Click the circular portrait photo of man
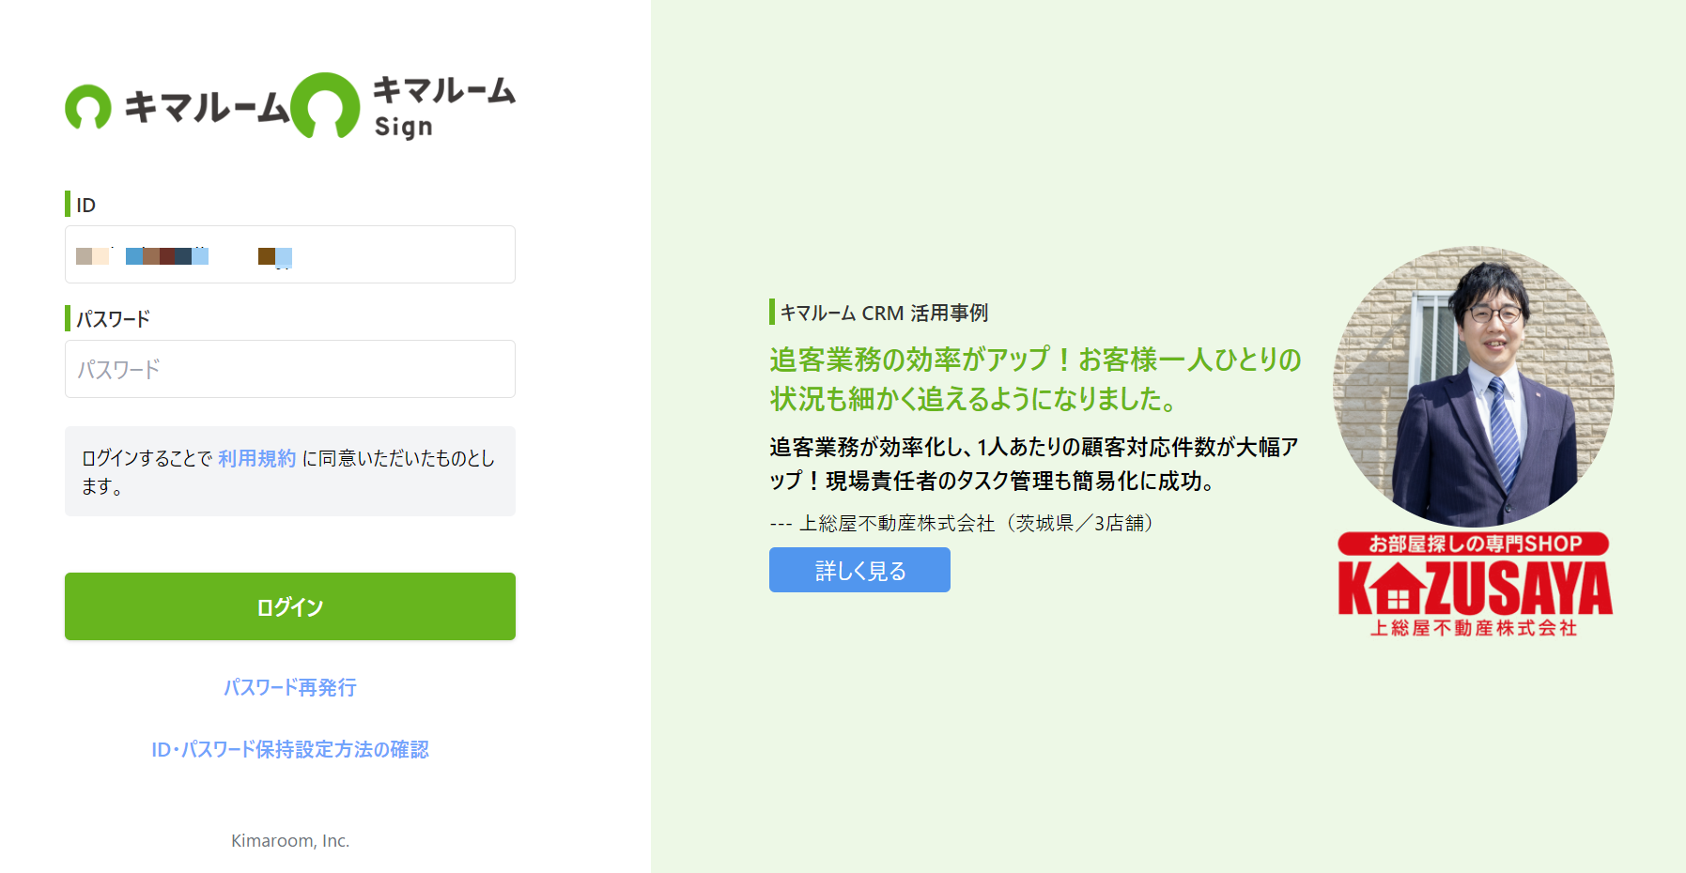This screenshot has width=1686, height=873. coord(1474,387)
